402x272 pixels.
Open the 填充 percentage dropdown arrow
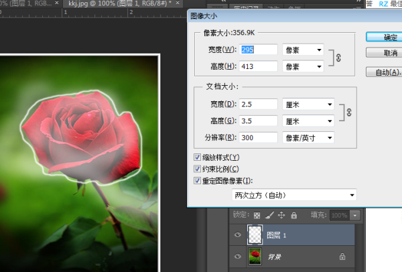355,215
